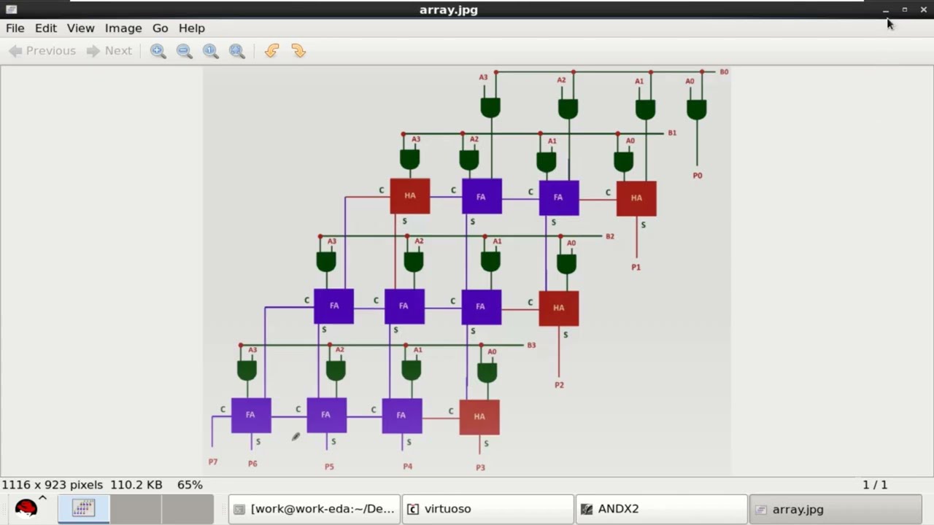The image size is (934, 525).
Task: Open the Help menu
Action: point(192,28)
